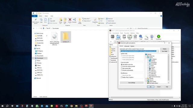Open the Tools menu in WinRAR
193x108 pixels.
pos(122,33)
